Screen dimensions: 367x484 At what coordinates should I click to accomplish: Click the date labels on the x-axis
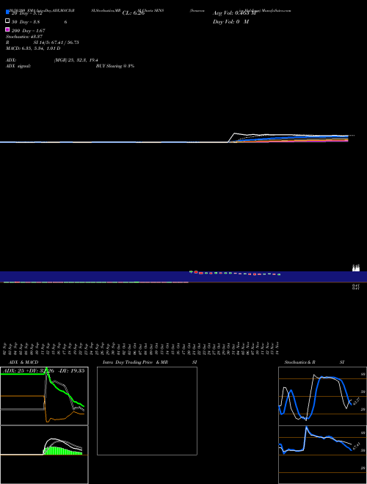click(x=141, y=348)
